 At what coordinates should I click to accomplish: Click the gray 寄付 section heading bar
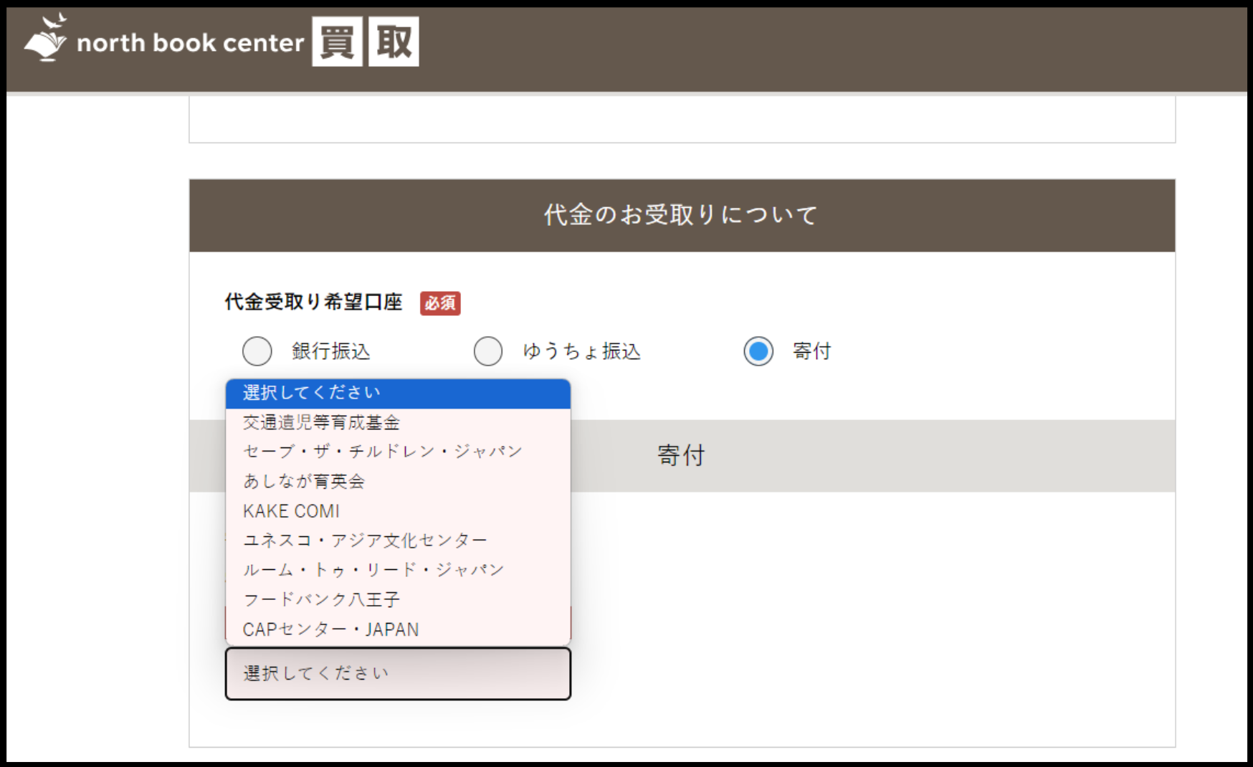pyautogui.click(x=860, y=456)
